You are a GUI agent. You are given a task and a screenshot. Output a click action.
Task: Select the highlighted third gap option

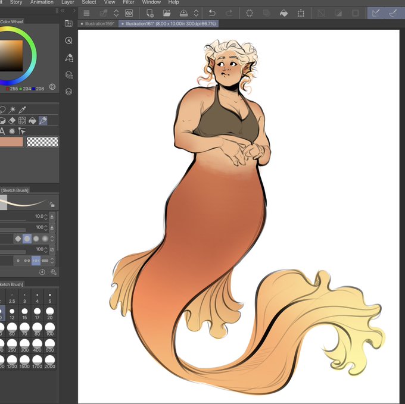[x=36, y=261]
